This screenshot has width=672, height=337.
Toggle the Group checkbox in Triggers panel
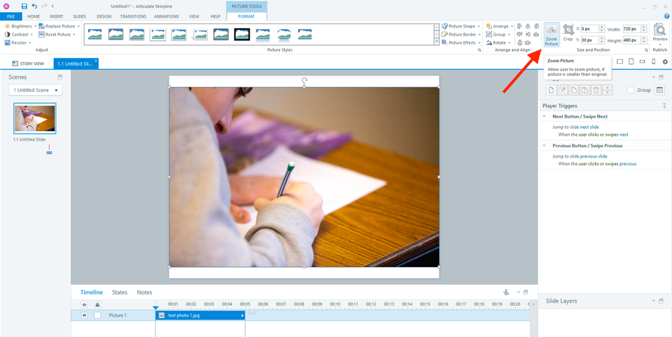(x=631, y=90)
